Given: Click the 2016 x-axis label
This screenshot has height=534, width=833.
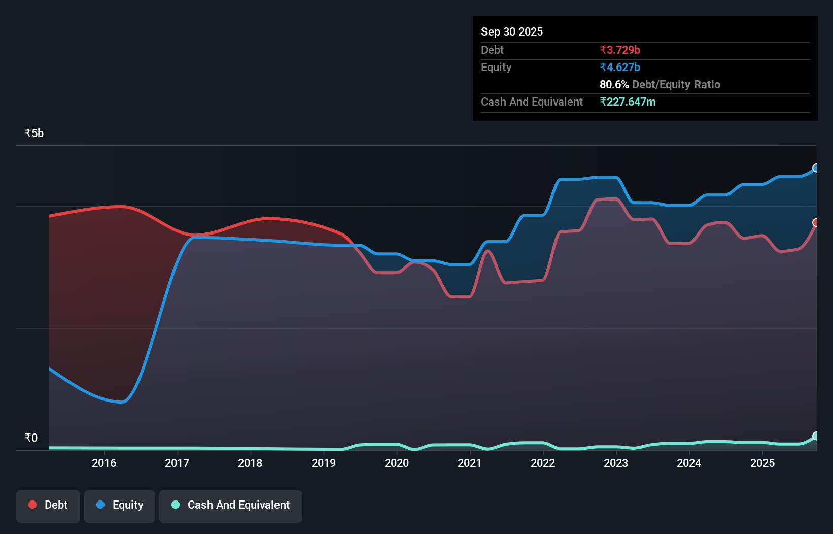Looking at the screenshot, I should point(104,463).
